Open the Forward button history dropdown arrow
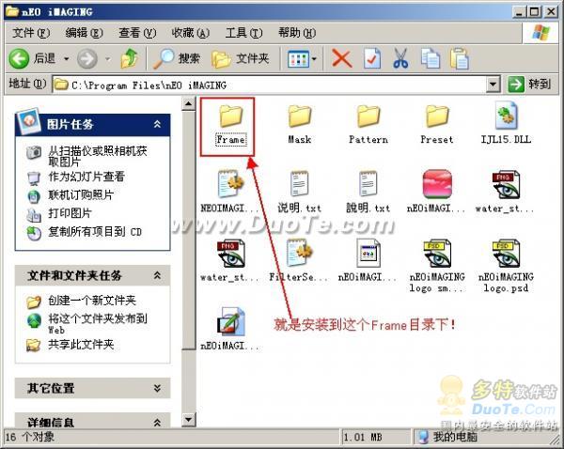 click(x=107, y=58)
